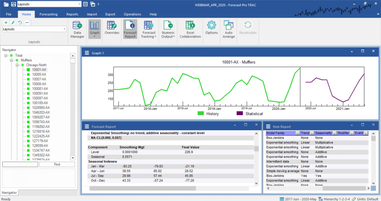Open Excel Collaboration

click(190, 28)
